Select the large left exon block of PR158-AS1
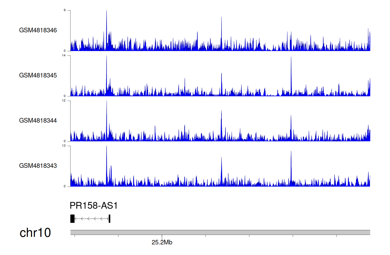 (x=73, y=219)
